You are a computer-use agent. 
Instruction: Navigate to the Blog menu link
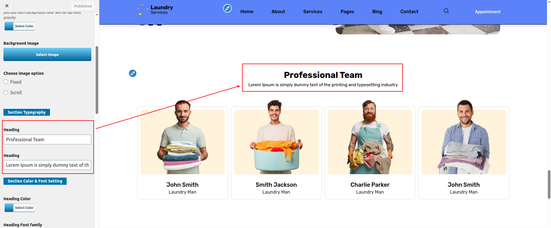click(377, 12)
